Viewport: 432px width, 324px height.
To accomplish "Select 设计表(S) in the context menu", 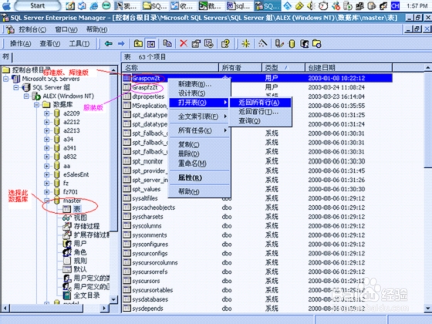I will (199, 93).
